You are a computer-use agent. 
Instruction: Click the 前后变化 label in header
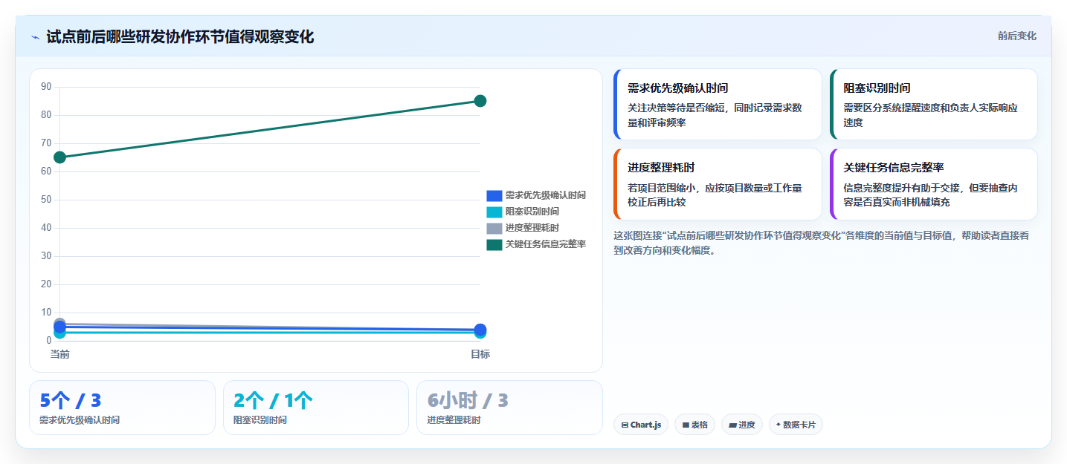coord(1016,36)
